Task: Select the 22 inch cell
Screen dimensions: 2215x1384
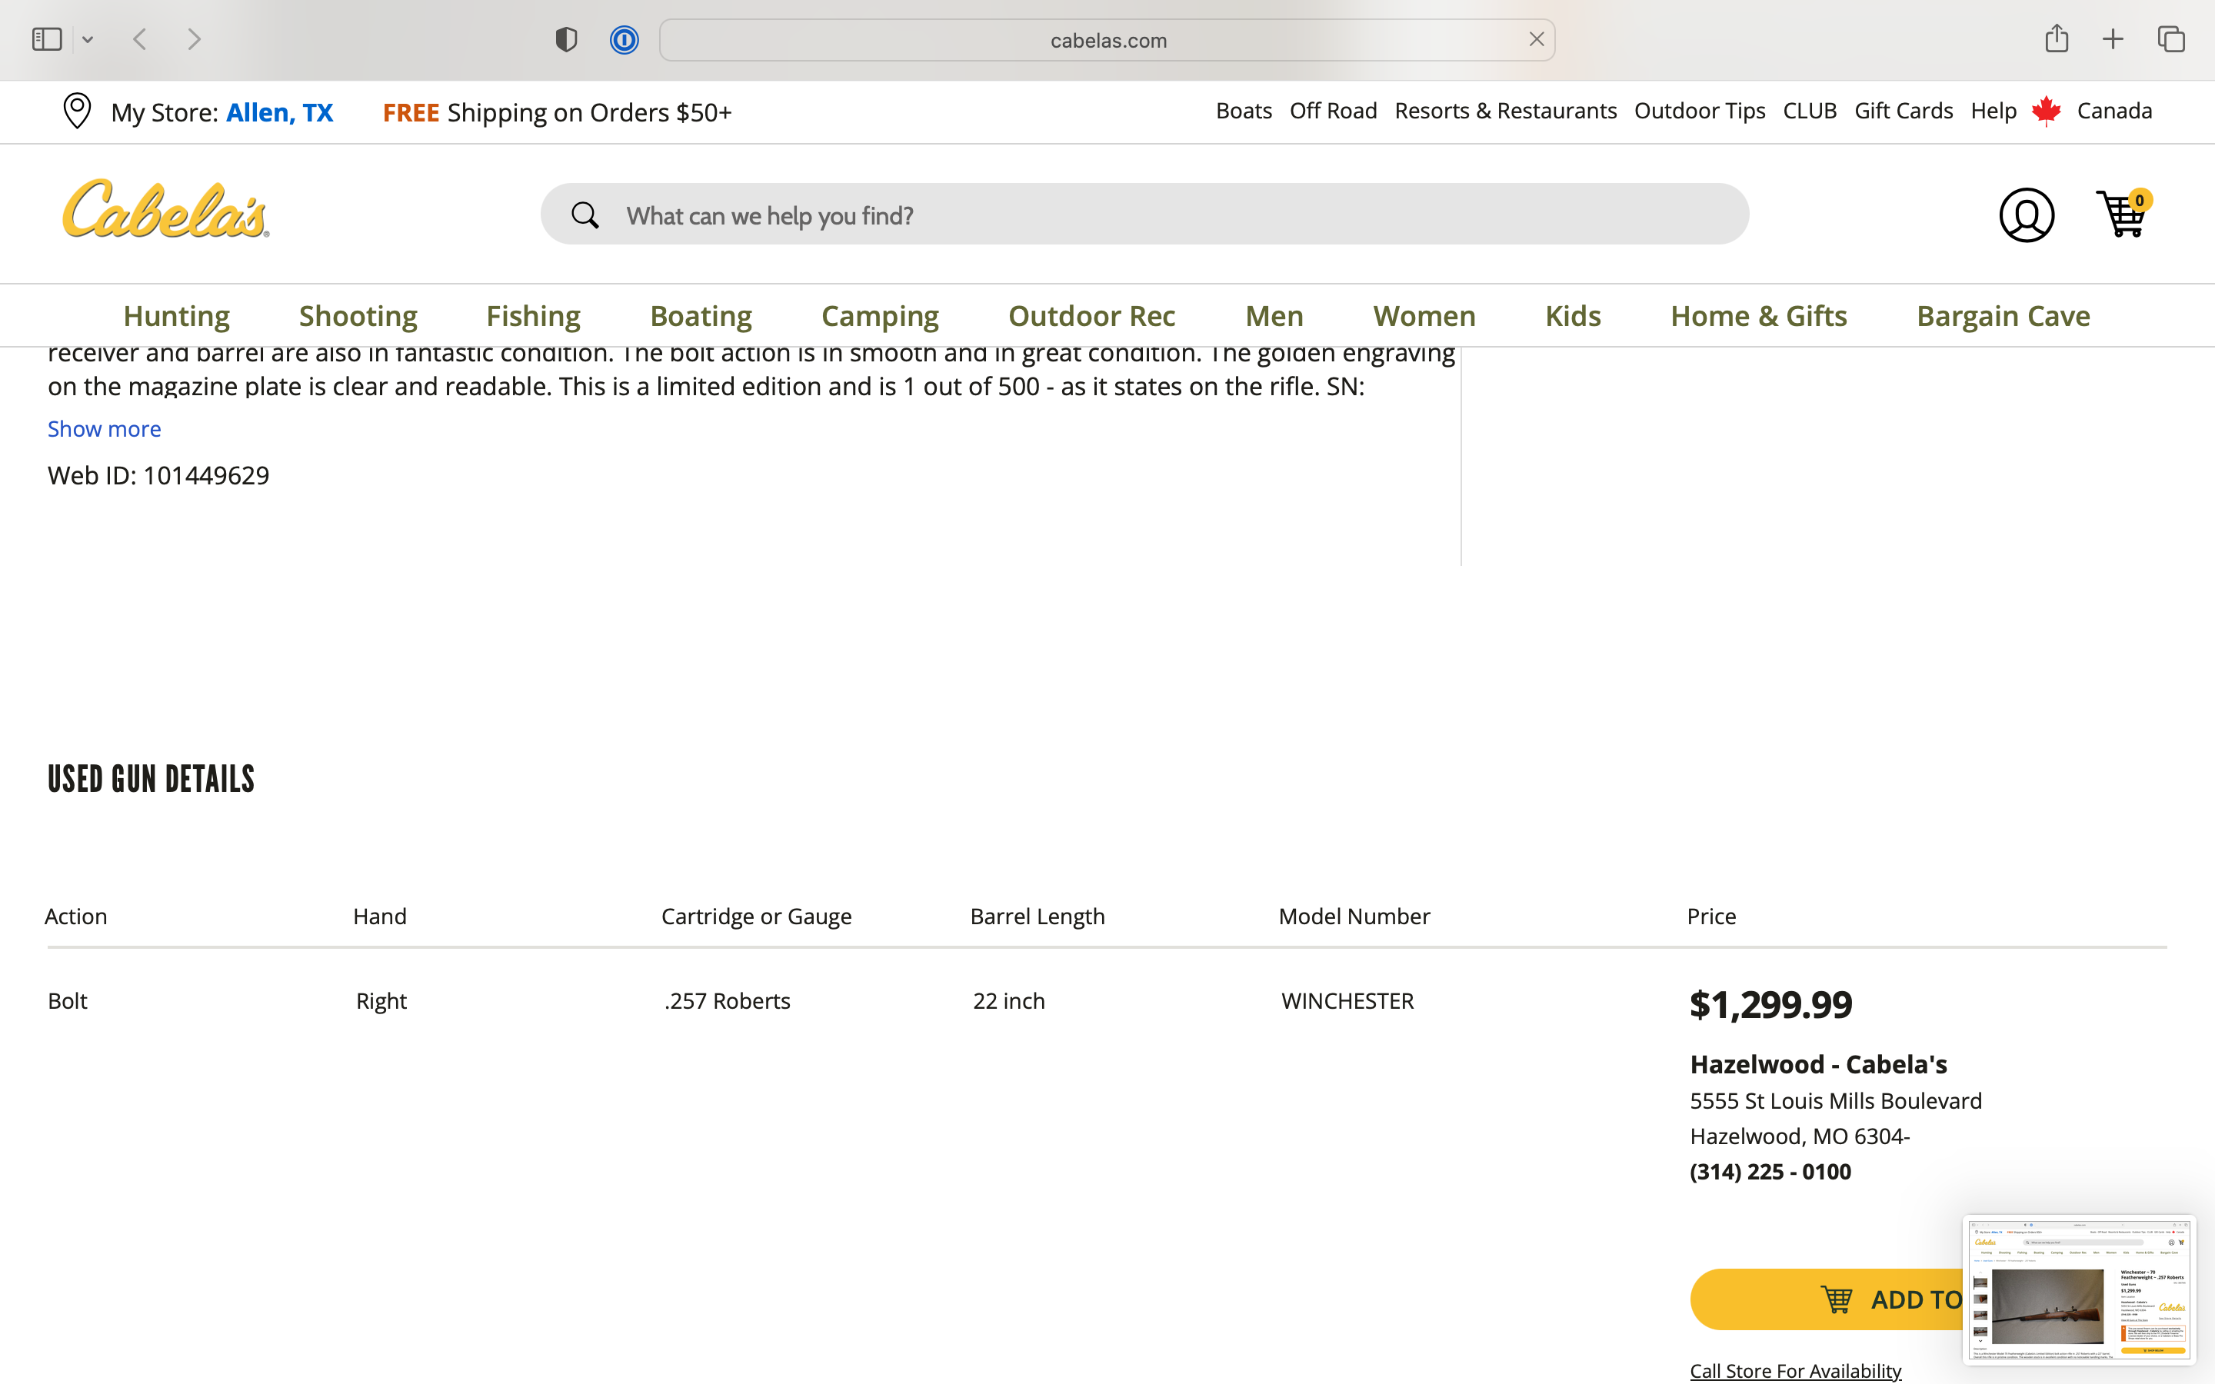Action: tap(1008, 1000)
